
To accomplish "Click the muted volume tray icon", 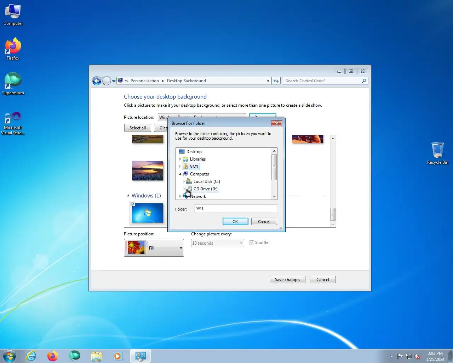I will [x=418, y=356].
